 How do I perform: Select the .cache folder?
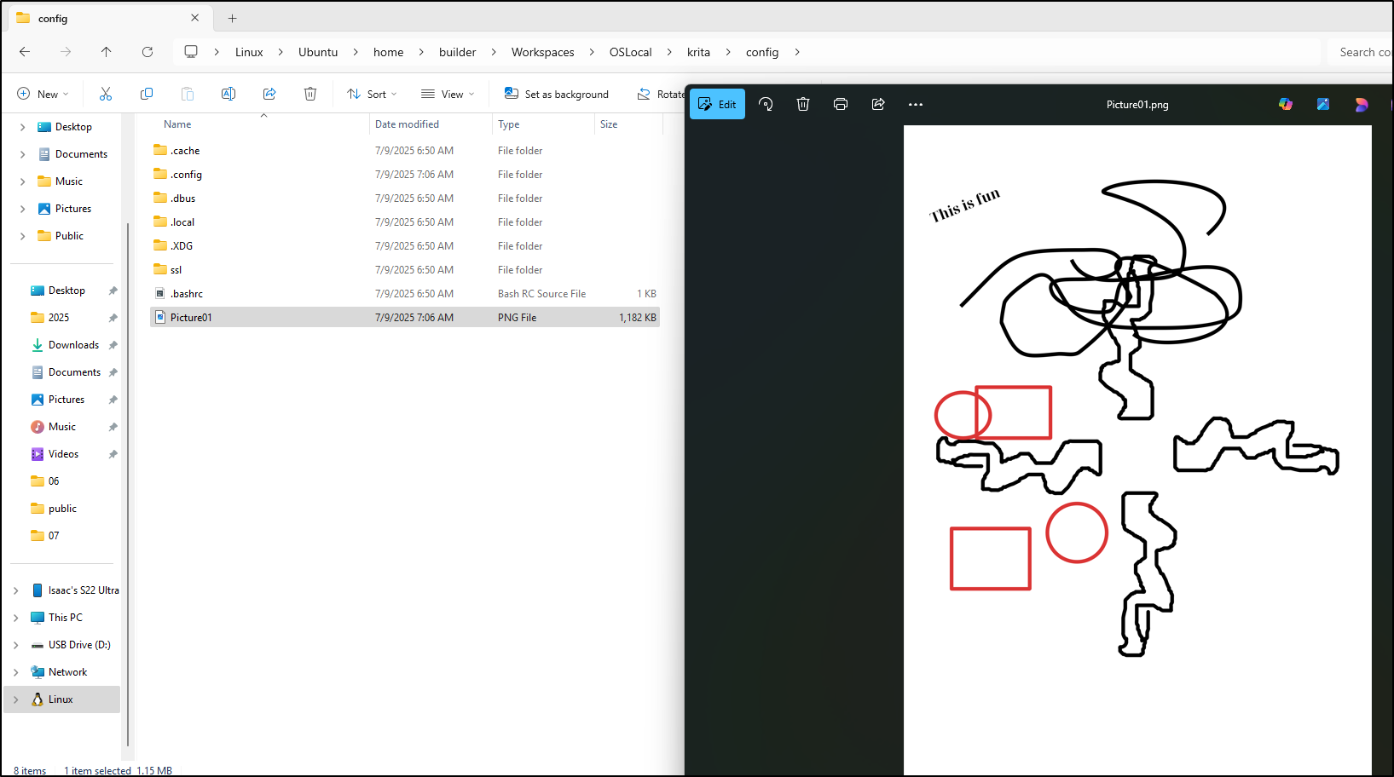pyautogui.click(x=405, y=151)
